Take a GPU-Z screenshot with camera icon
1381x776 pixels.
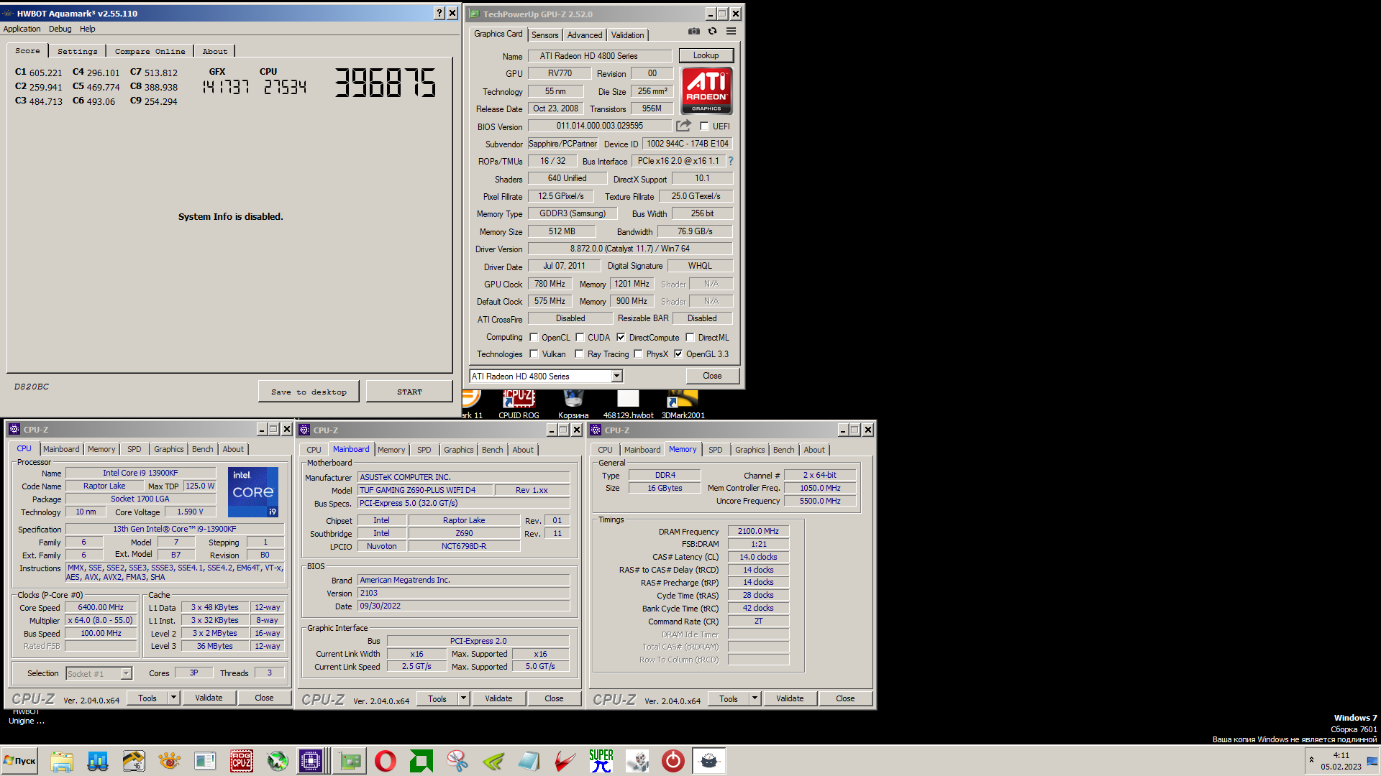point(693,32)
